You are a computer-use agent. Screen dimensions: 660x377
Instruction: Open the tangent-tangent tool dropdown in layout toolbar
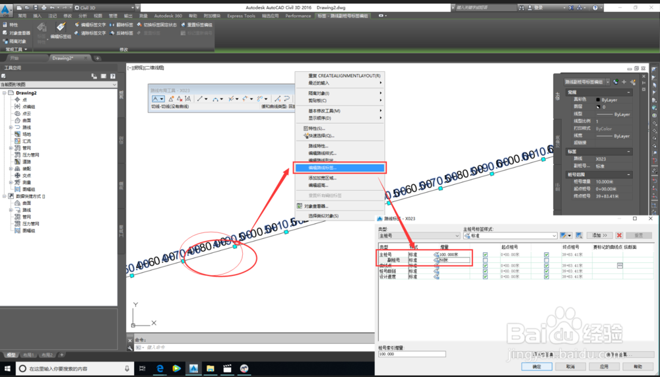[161, 99]
